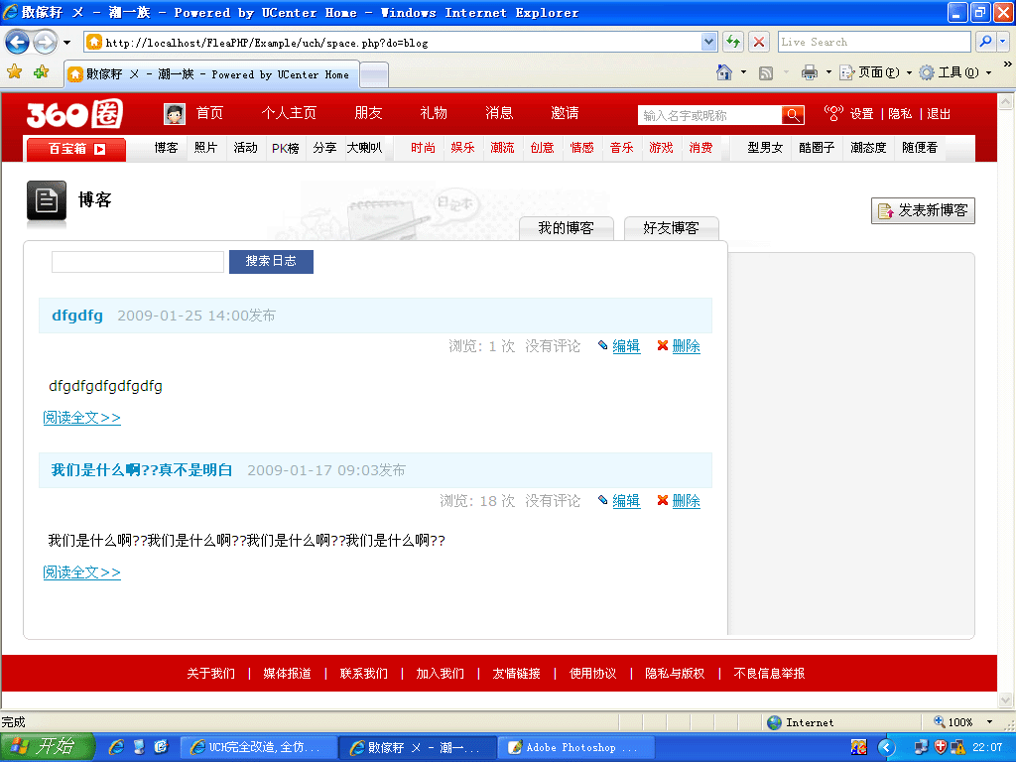This screenshot has height=762, width=1016.
Task: Click the 360圈 site logo
Action: [x=74, y=114]
